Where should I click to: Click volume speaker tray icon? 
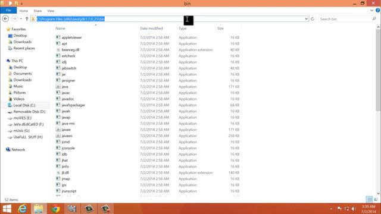click(354, 209)
